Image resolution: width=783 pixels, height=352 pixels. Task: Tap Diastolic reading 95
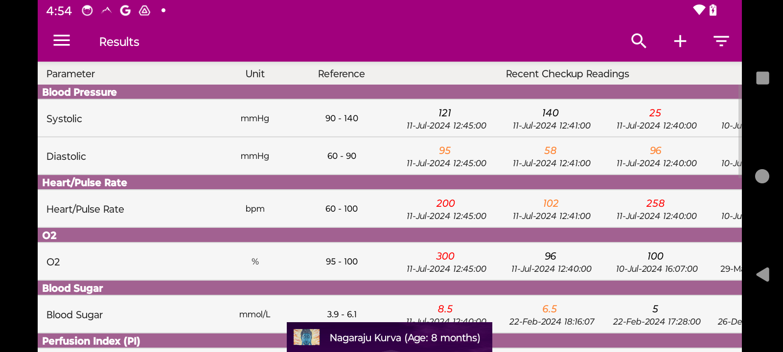tap(445, 151)
